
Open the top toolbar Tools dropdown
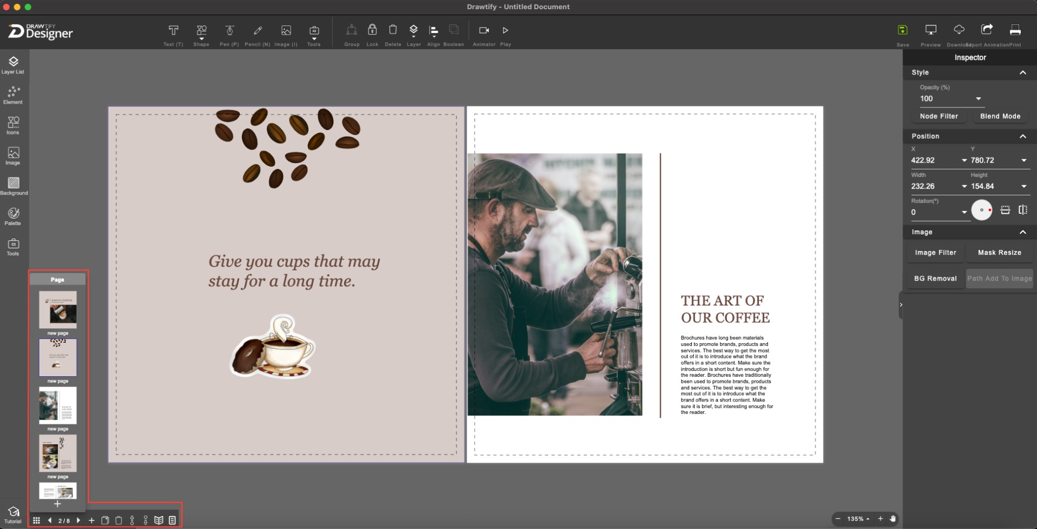point(314,35)
